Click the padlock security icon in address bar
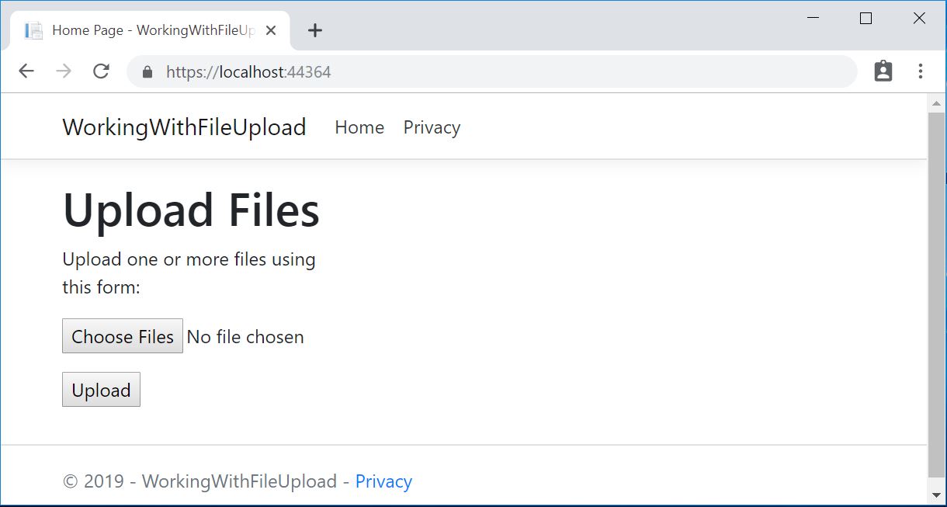 coord(147,71)
